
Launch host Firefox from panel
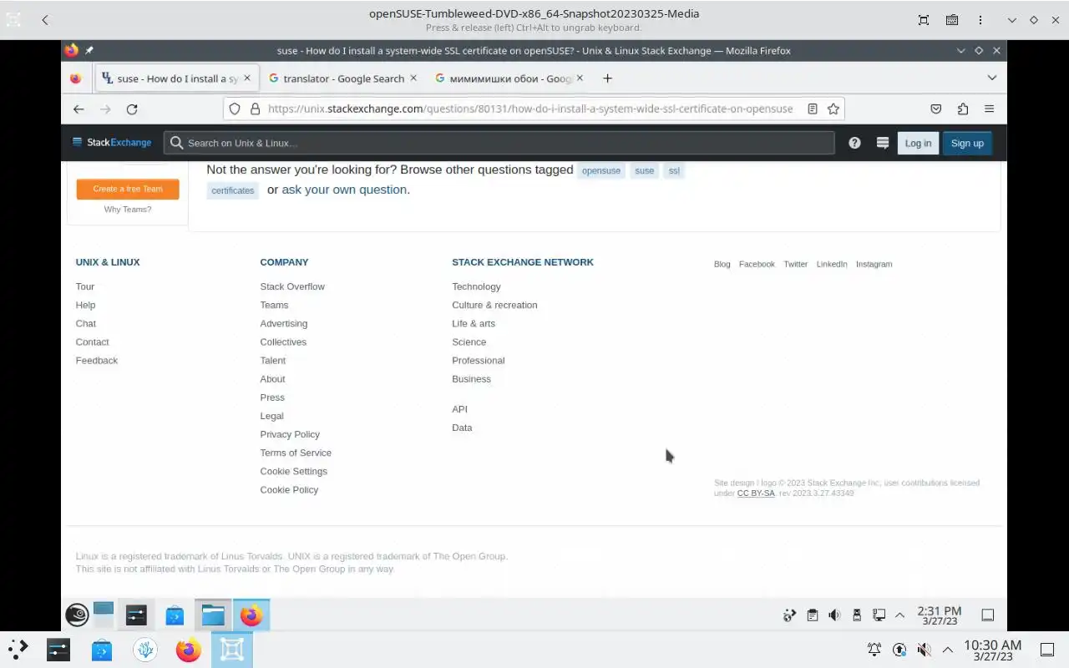pyautogui.click(x=189, y=650)
